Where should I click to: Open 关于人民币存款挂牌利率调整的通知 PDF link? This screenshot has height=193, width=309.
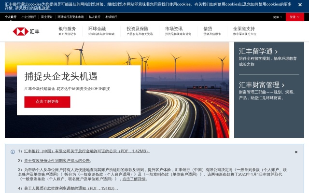tap(71, 188)
